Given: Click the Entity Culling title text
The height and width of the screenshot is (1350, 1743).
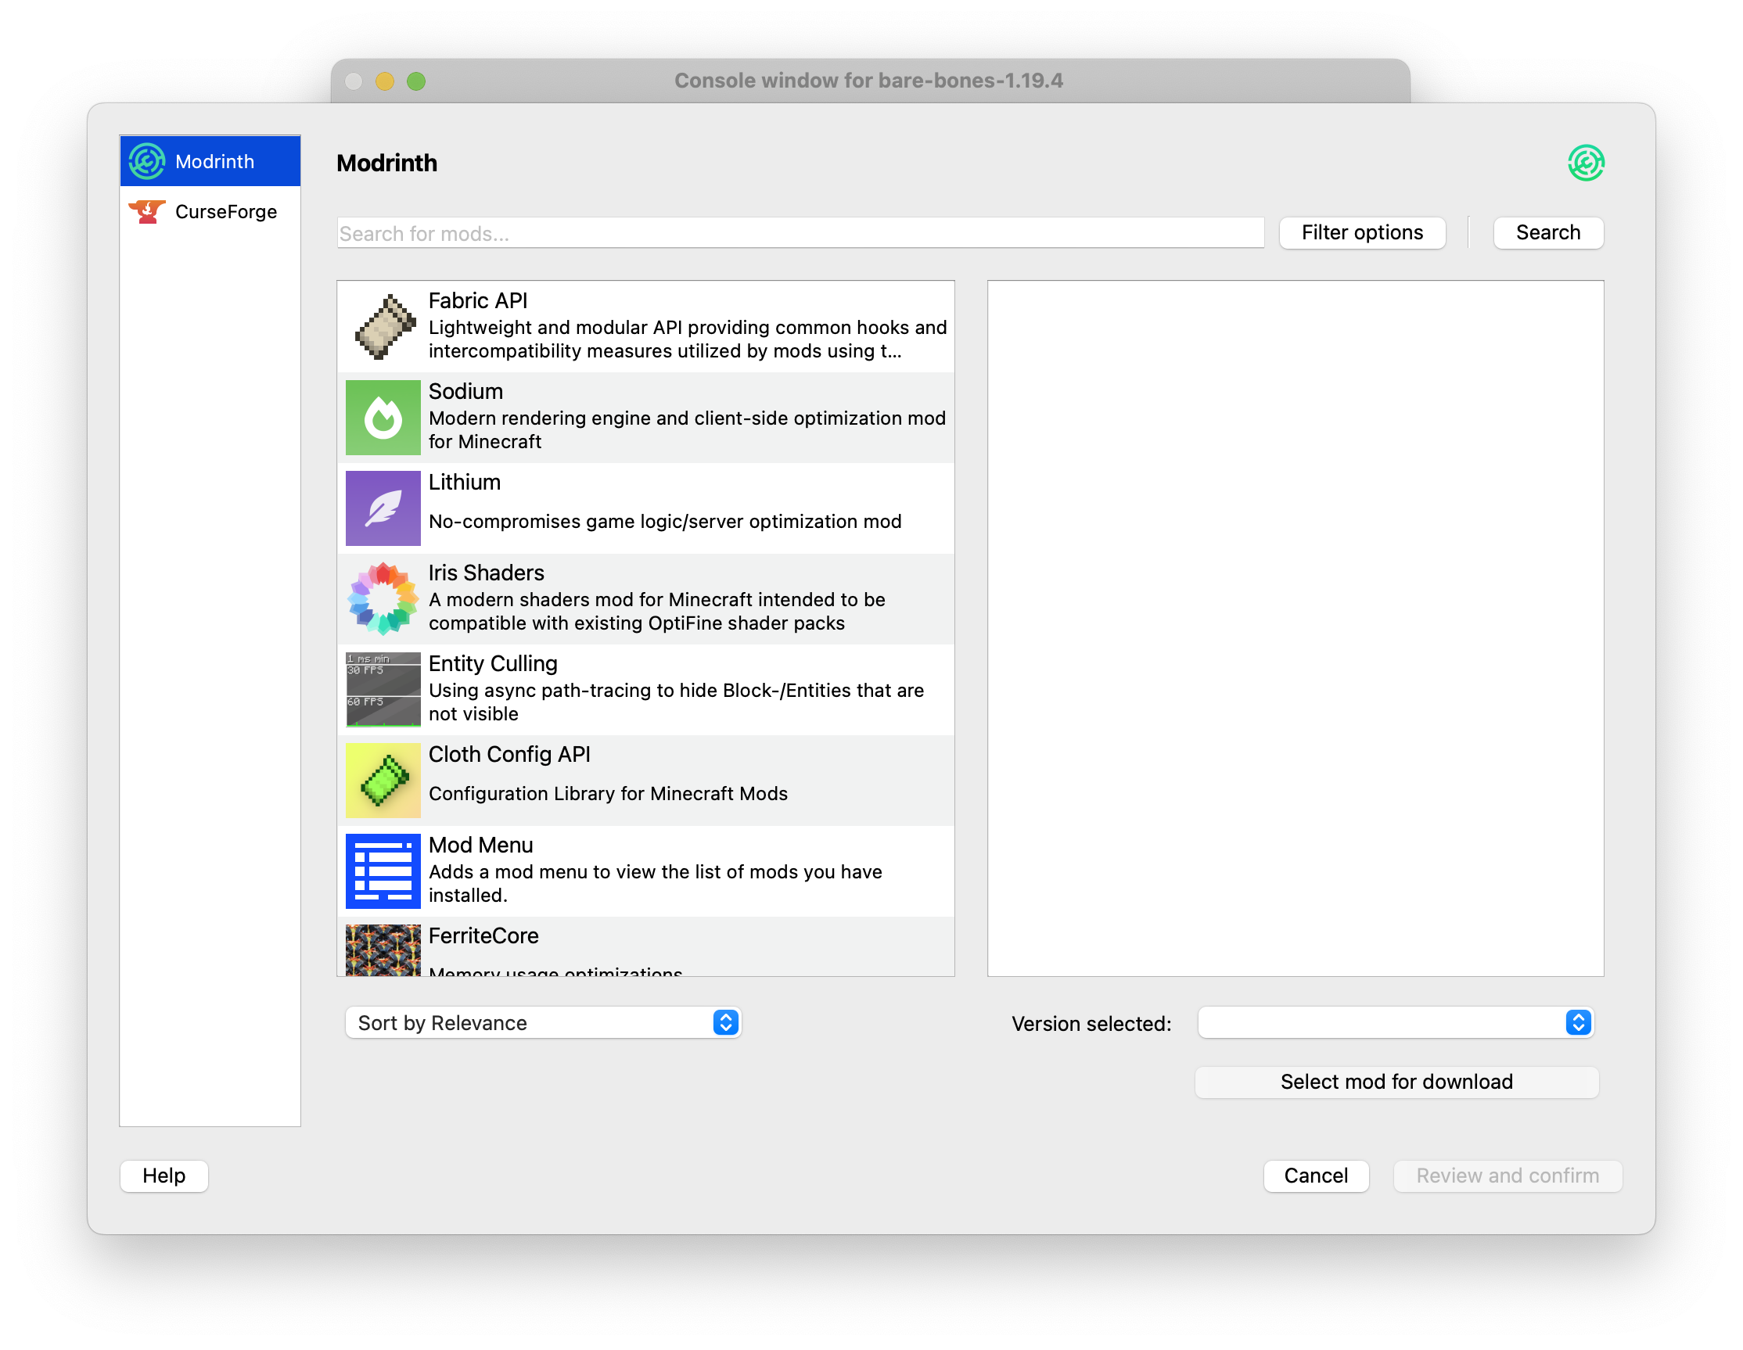Looking at the screenshot, I should 493,665.
